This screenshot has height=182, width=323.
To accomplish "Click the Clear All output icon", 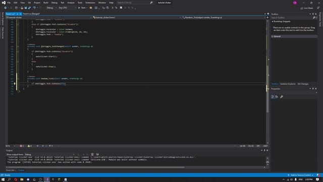I will click(x=92, y=154).
